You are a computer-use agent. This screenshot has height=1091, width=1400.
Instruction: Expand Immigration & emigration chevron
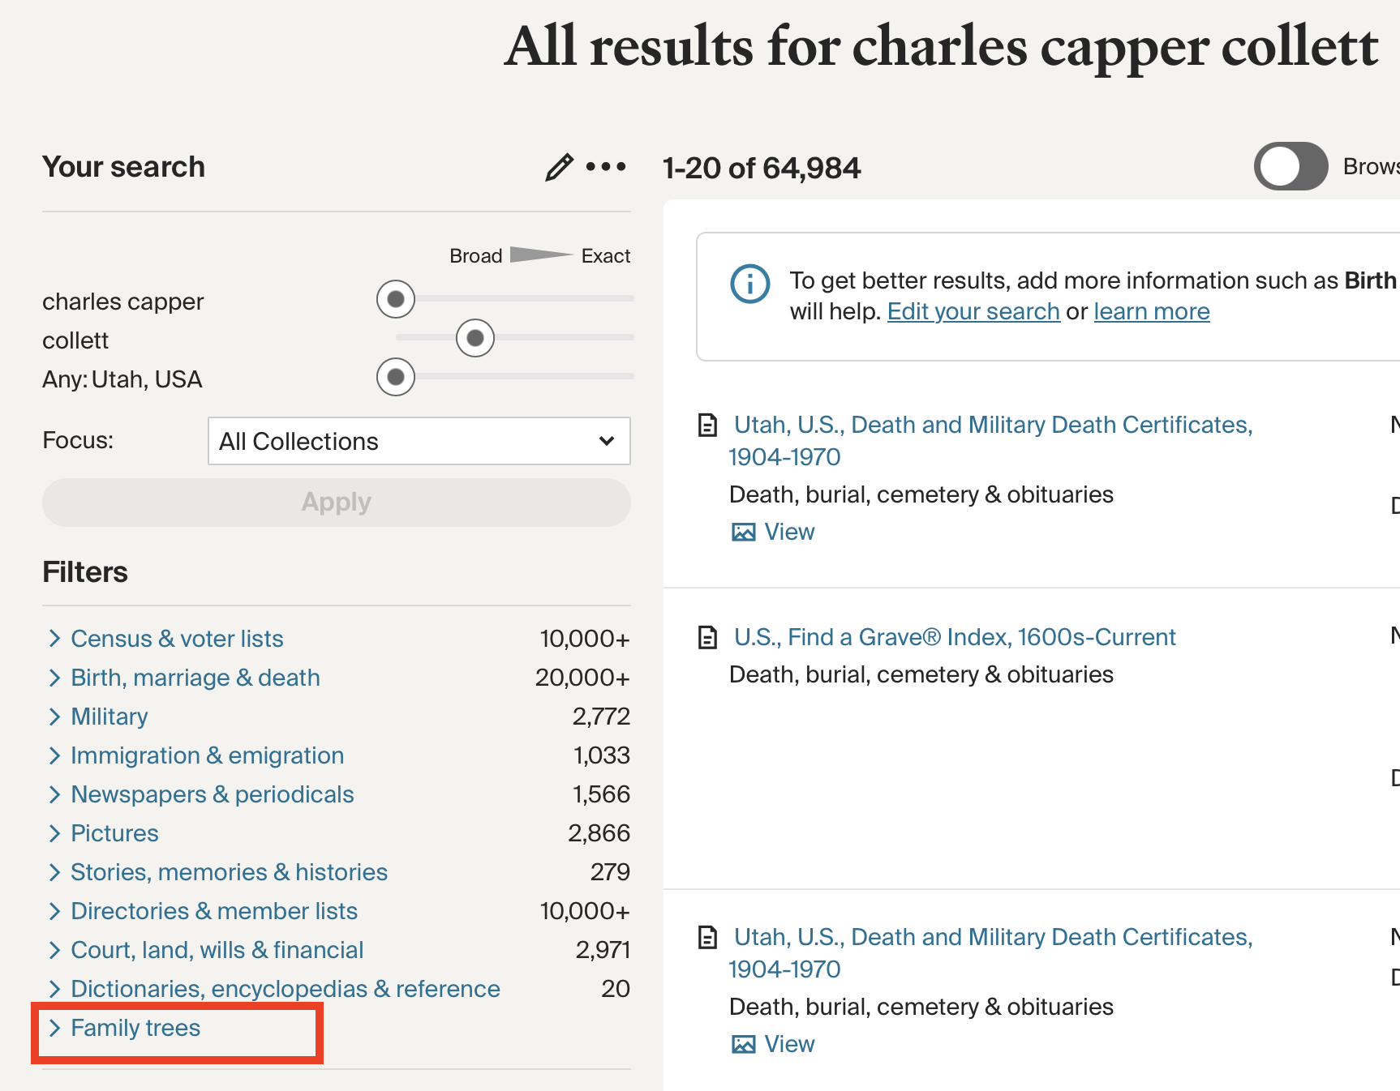click(54, 755)
